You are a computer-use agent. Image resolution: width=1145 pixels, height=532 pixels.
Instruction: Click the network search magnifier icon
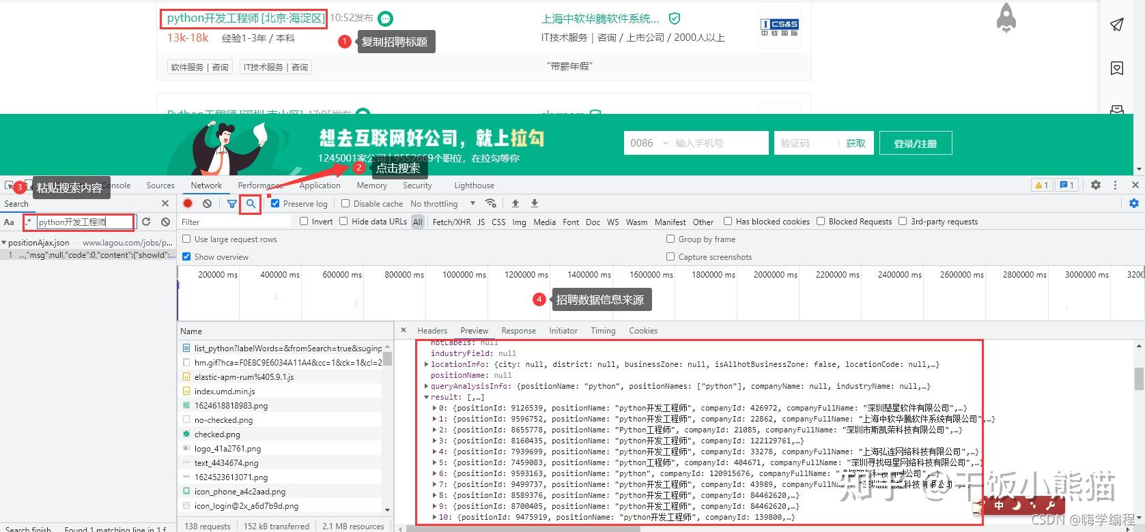pyautogui.click(x=251, y=203)
